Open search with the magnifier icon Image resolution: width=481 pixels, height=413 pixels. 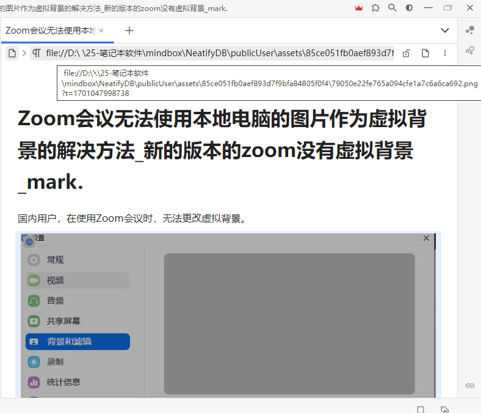[392, 8]
